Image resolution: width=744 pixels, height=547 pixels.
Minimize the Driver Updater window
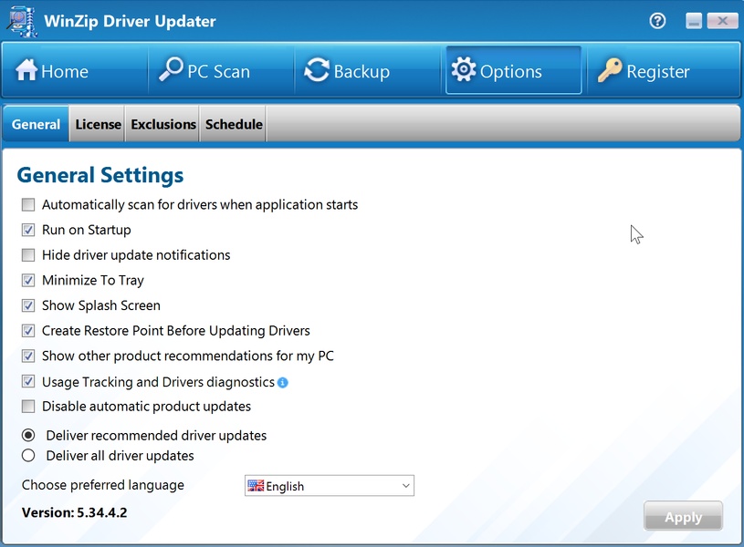[x=694, y=21]
